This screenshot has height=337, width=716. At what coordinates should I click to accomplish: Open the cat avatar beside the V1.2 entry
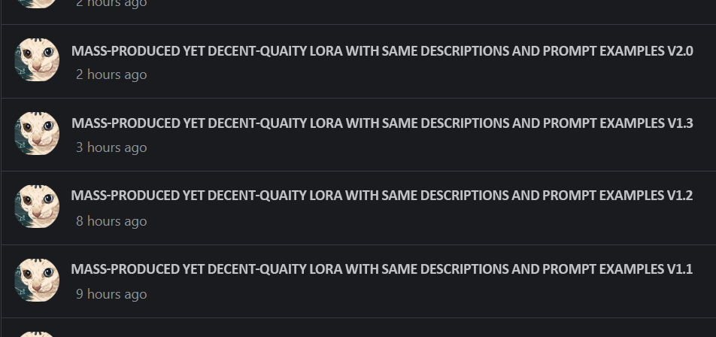[x=37, y=206]
